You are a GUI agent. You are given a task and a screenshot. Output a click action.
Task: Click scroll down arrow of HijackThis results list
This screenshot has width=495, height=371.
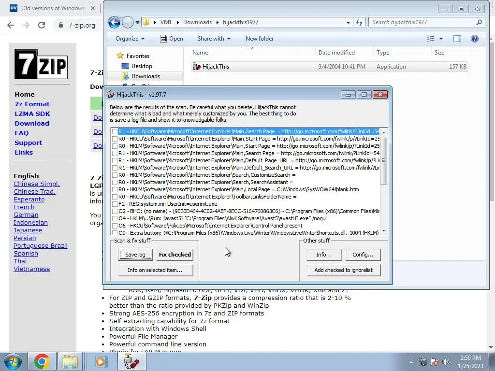click(384, 231)
